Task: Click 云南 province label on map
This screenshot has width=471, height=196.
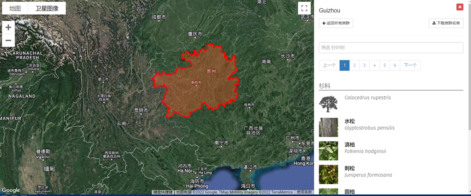Action: [x=122, y=124]
